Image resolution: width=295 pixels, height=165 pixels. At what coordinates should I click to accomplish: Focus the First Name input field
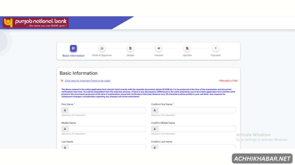tap(107, 110)
